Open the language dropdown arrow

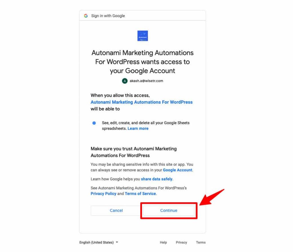[x=117, y=242]
